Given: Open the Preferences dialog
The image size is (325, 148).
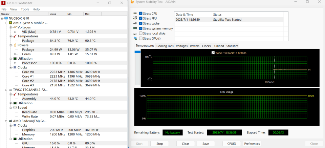Looking at the screenshot, I should (x=252, y=144).
